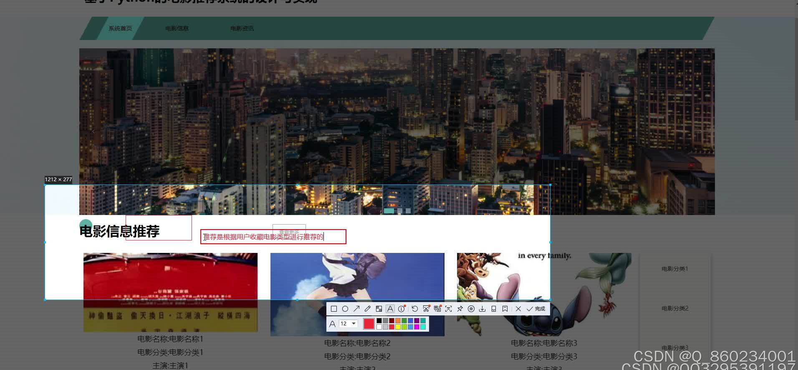
Task: Pick the yellow color swatch
Action: pyautogui.click(x=398, y=327)
